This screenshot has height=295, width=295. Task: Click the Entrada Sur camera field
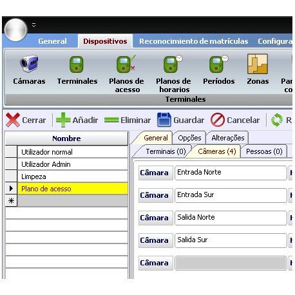231,195
